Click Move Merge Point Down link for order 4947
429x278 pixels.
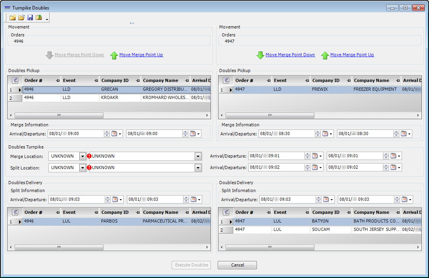(x=290, y=55)
